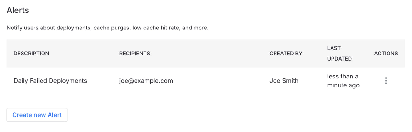Screen dimensions: 412x132
Task: Click the joe@example.com recipient email
Action: (x=146, y=81)
